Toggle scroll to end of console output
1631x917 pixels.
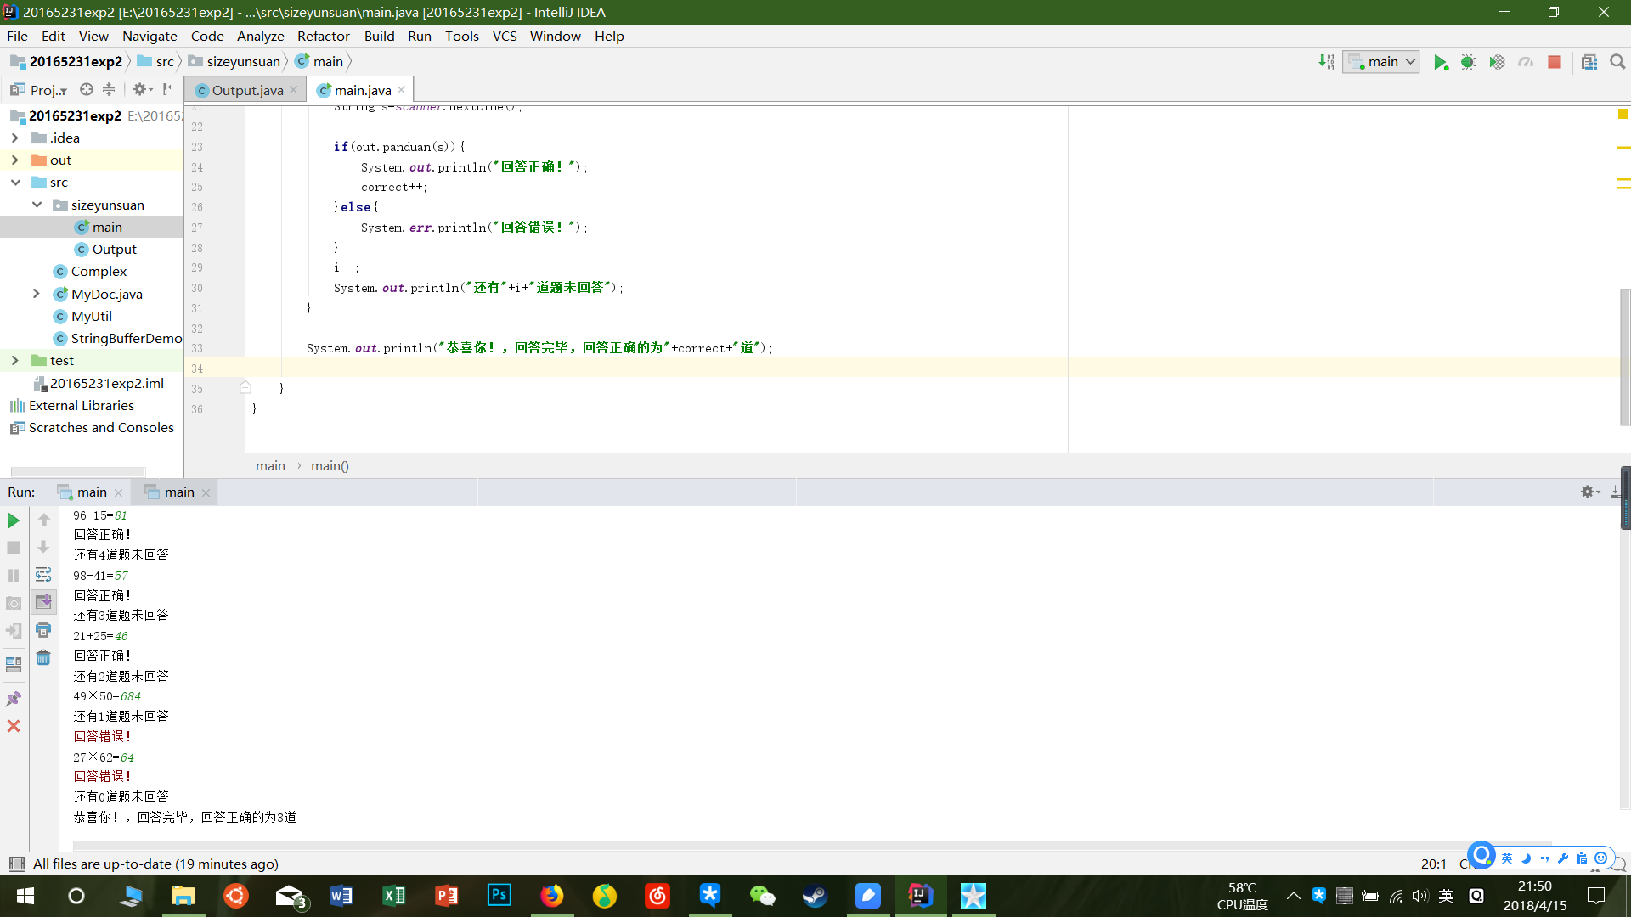tap(43, 602)
